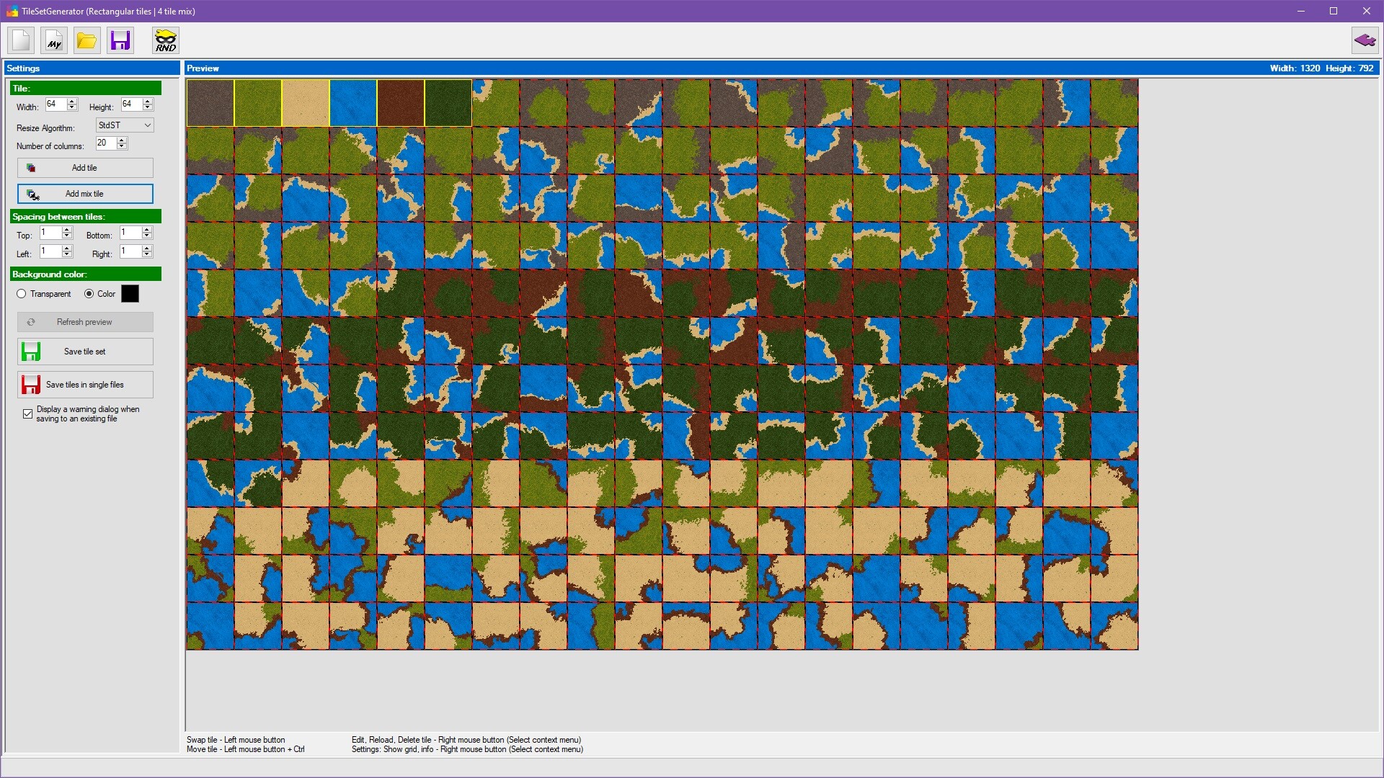The width and height of the screenshot is (1384, 778).
Task: Click the Add tile stacked-tiles icon
Action: 31,168
